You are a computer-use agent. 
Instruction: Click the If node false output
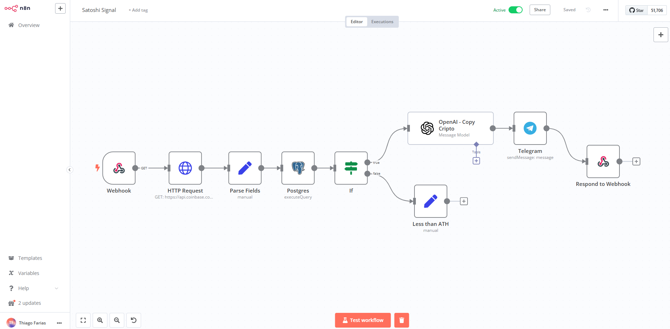point(367,174)
